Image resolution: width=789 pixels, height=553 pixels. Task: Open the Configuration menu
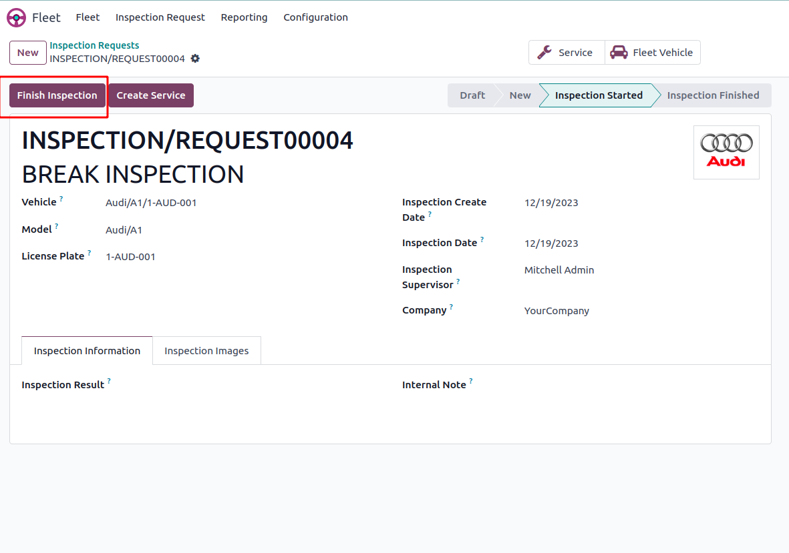pyautogui.click(x=315, y=17)
